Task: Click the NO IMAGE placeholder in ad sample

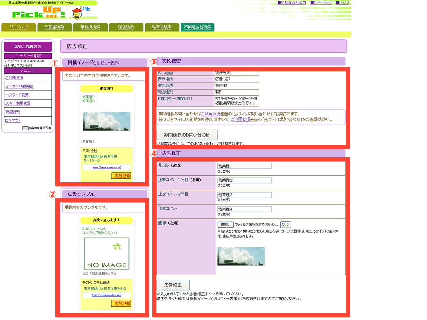Action: tap(106, 253)
